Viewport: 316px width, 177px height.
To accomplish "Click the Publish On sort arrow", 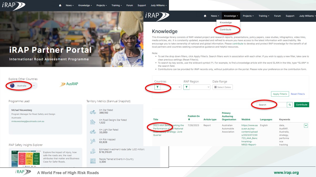I will (x=189, y=119).
